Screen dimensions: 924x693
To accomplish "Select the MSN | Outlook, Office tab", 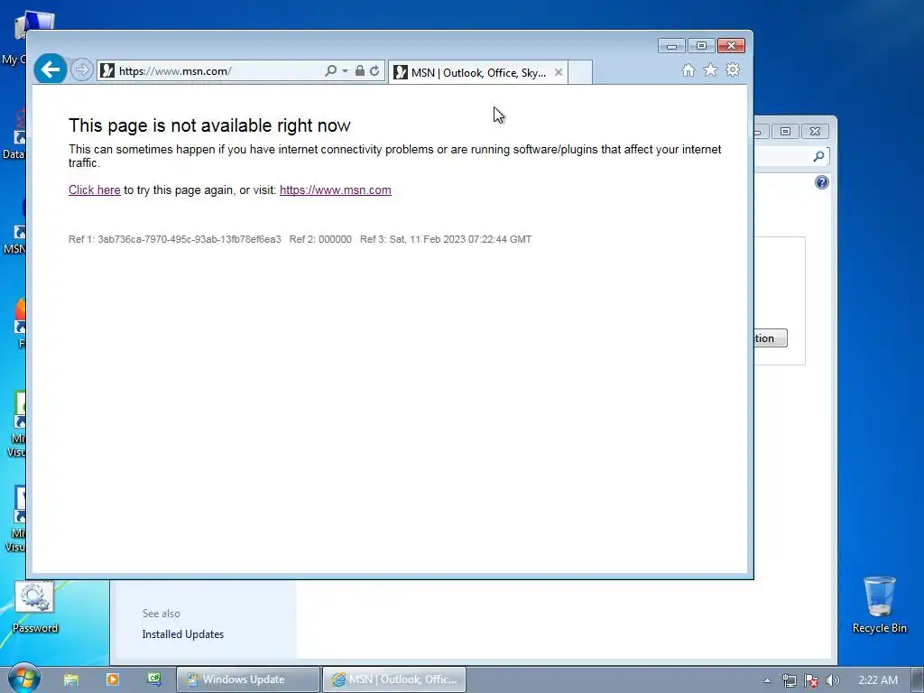I will click(478, 72).
